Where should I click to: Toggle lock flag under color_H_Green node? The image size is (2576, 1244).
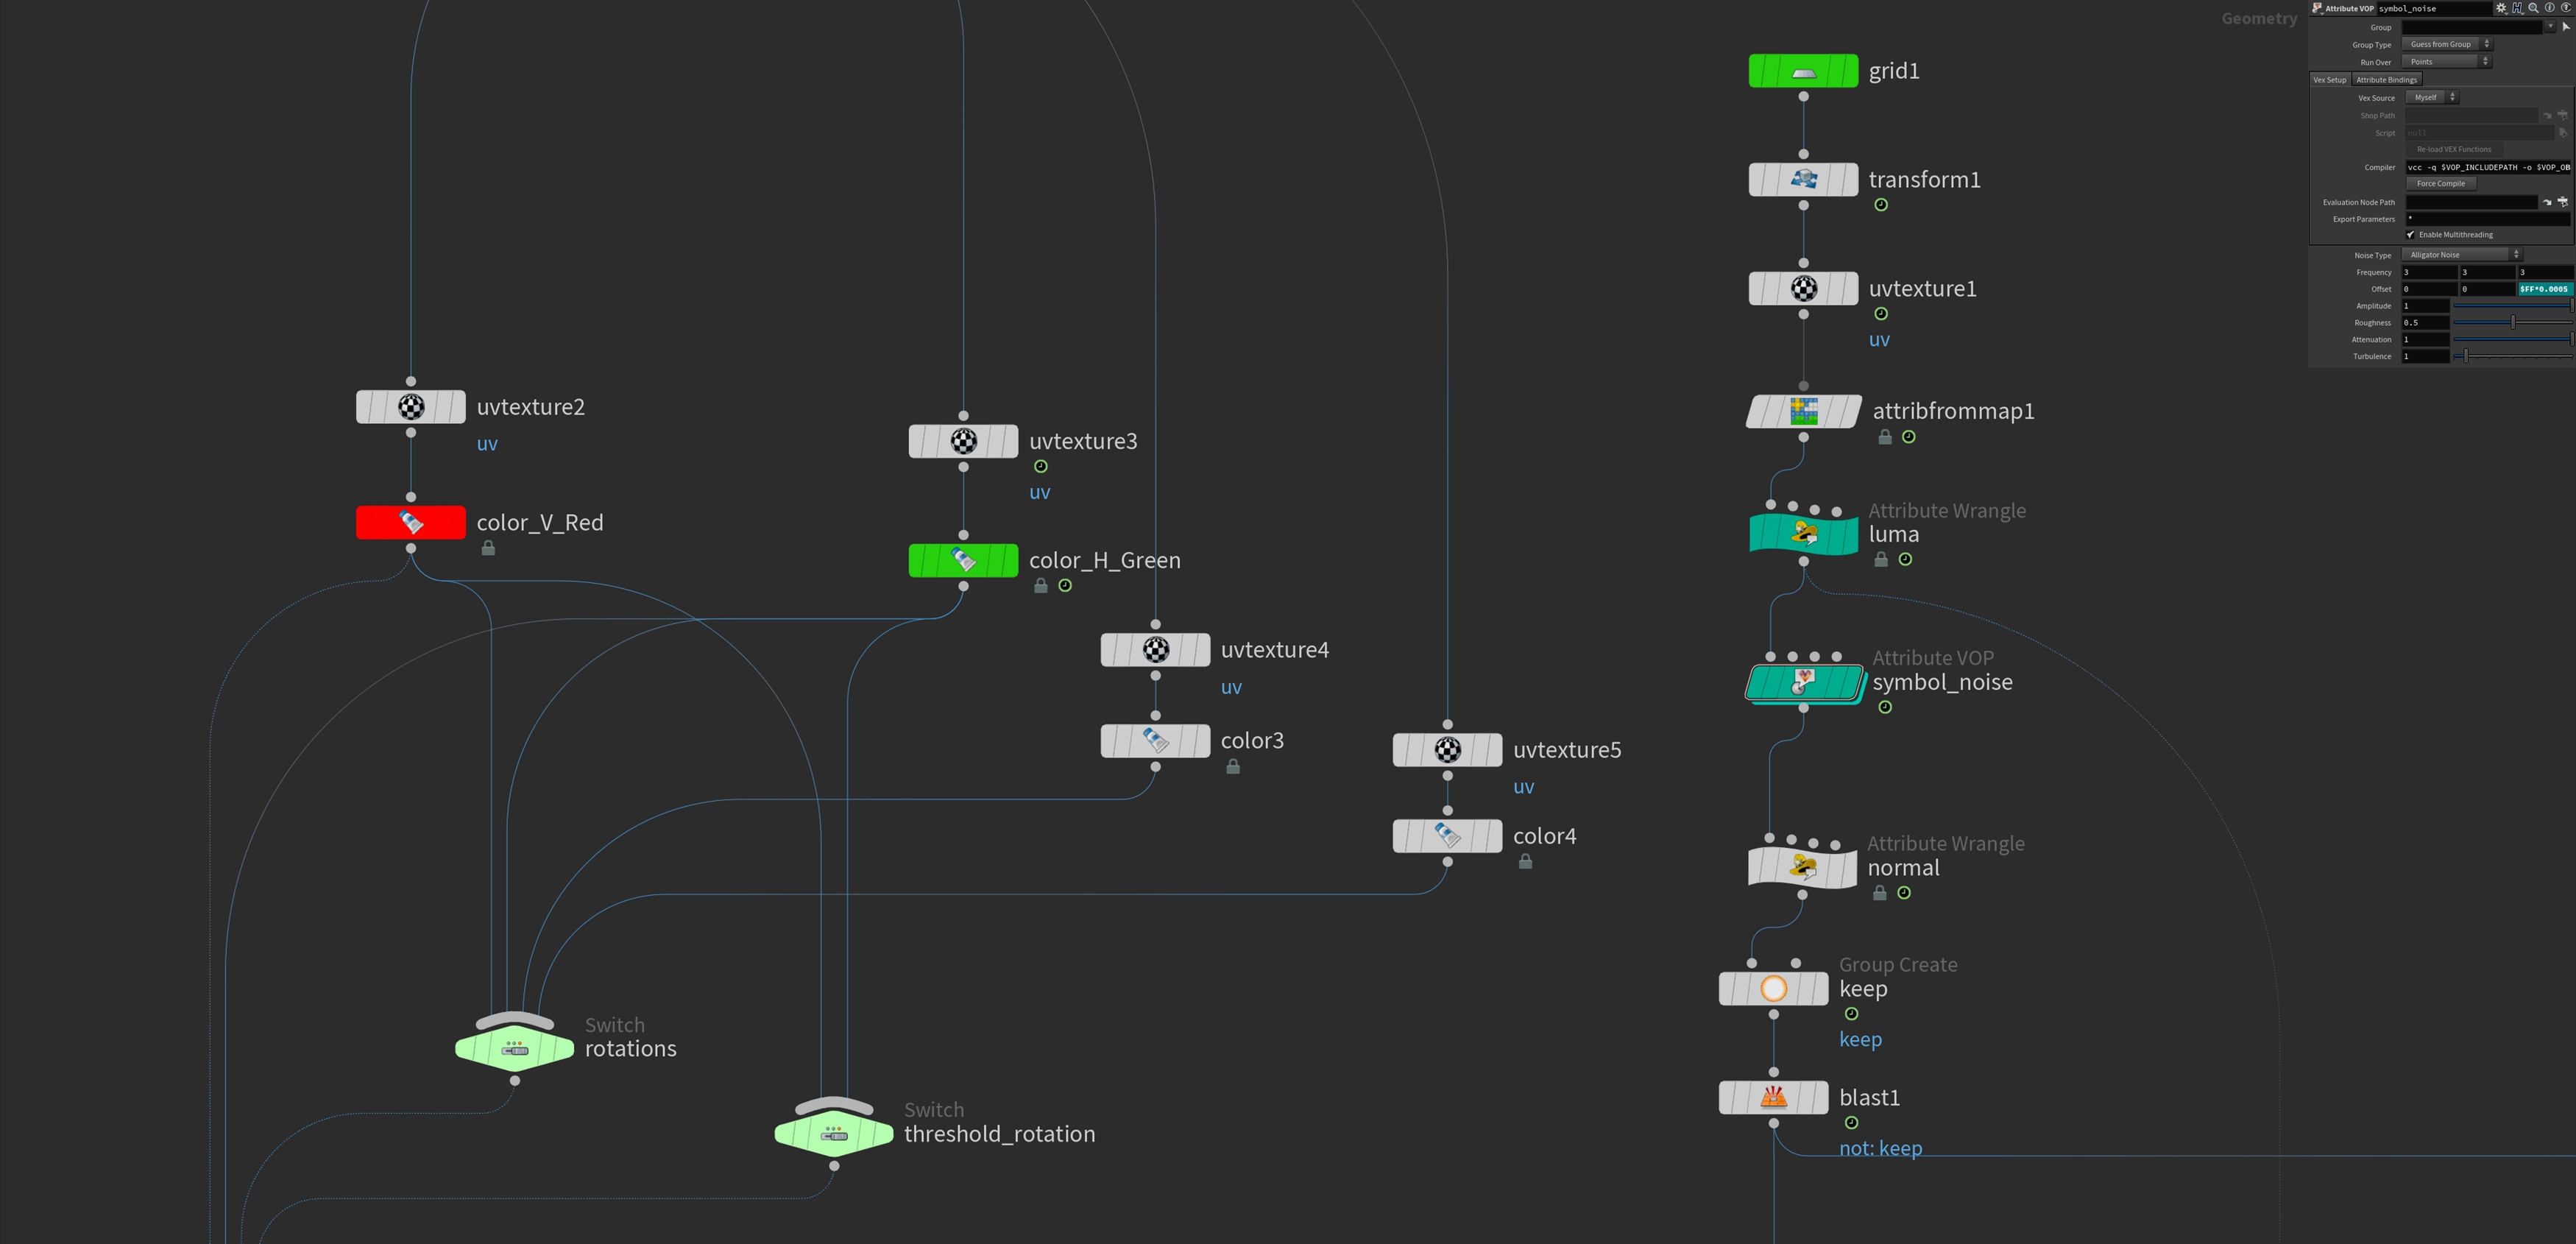coord(1040,586)
